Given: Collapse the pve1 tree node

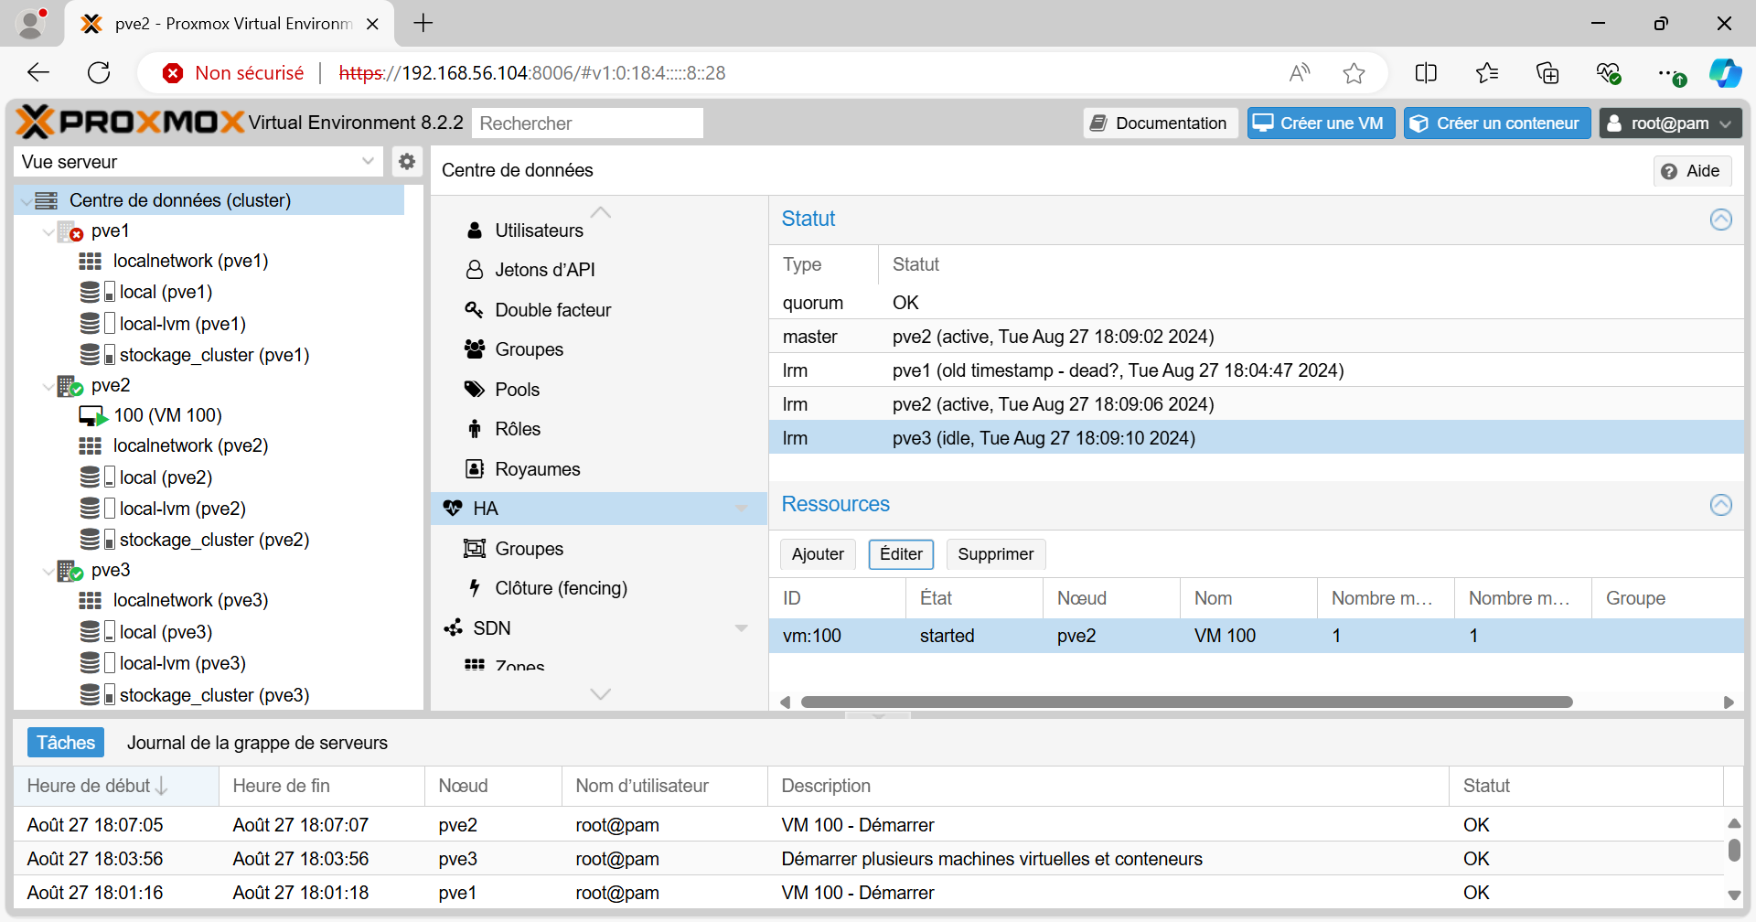Looking at the screenshot, I should point(48,232).
